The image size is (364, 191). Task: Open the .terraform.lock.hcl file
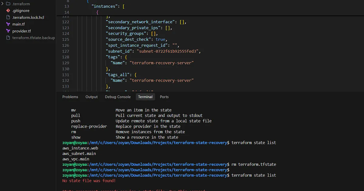click(28, 17)
